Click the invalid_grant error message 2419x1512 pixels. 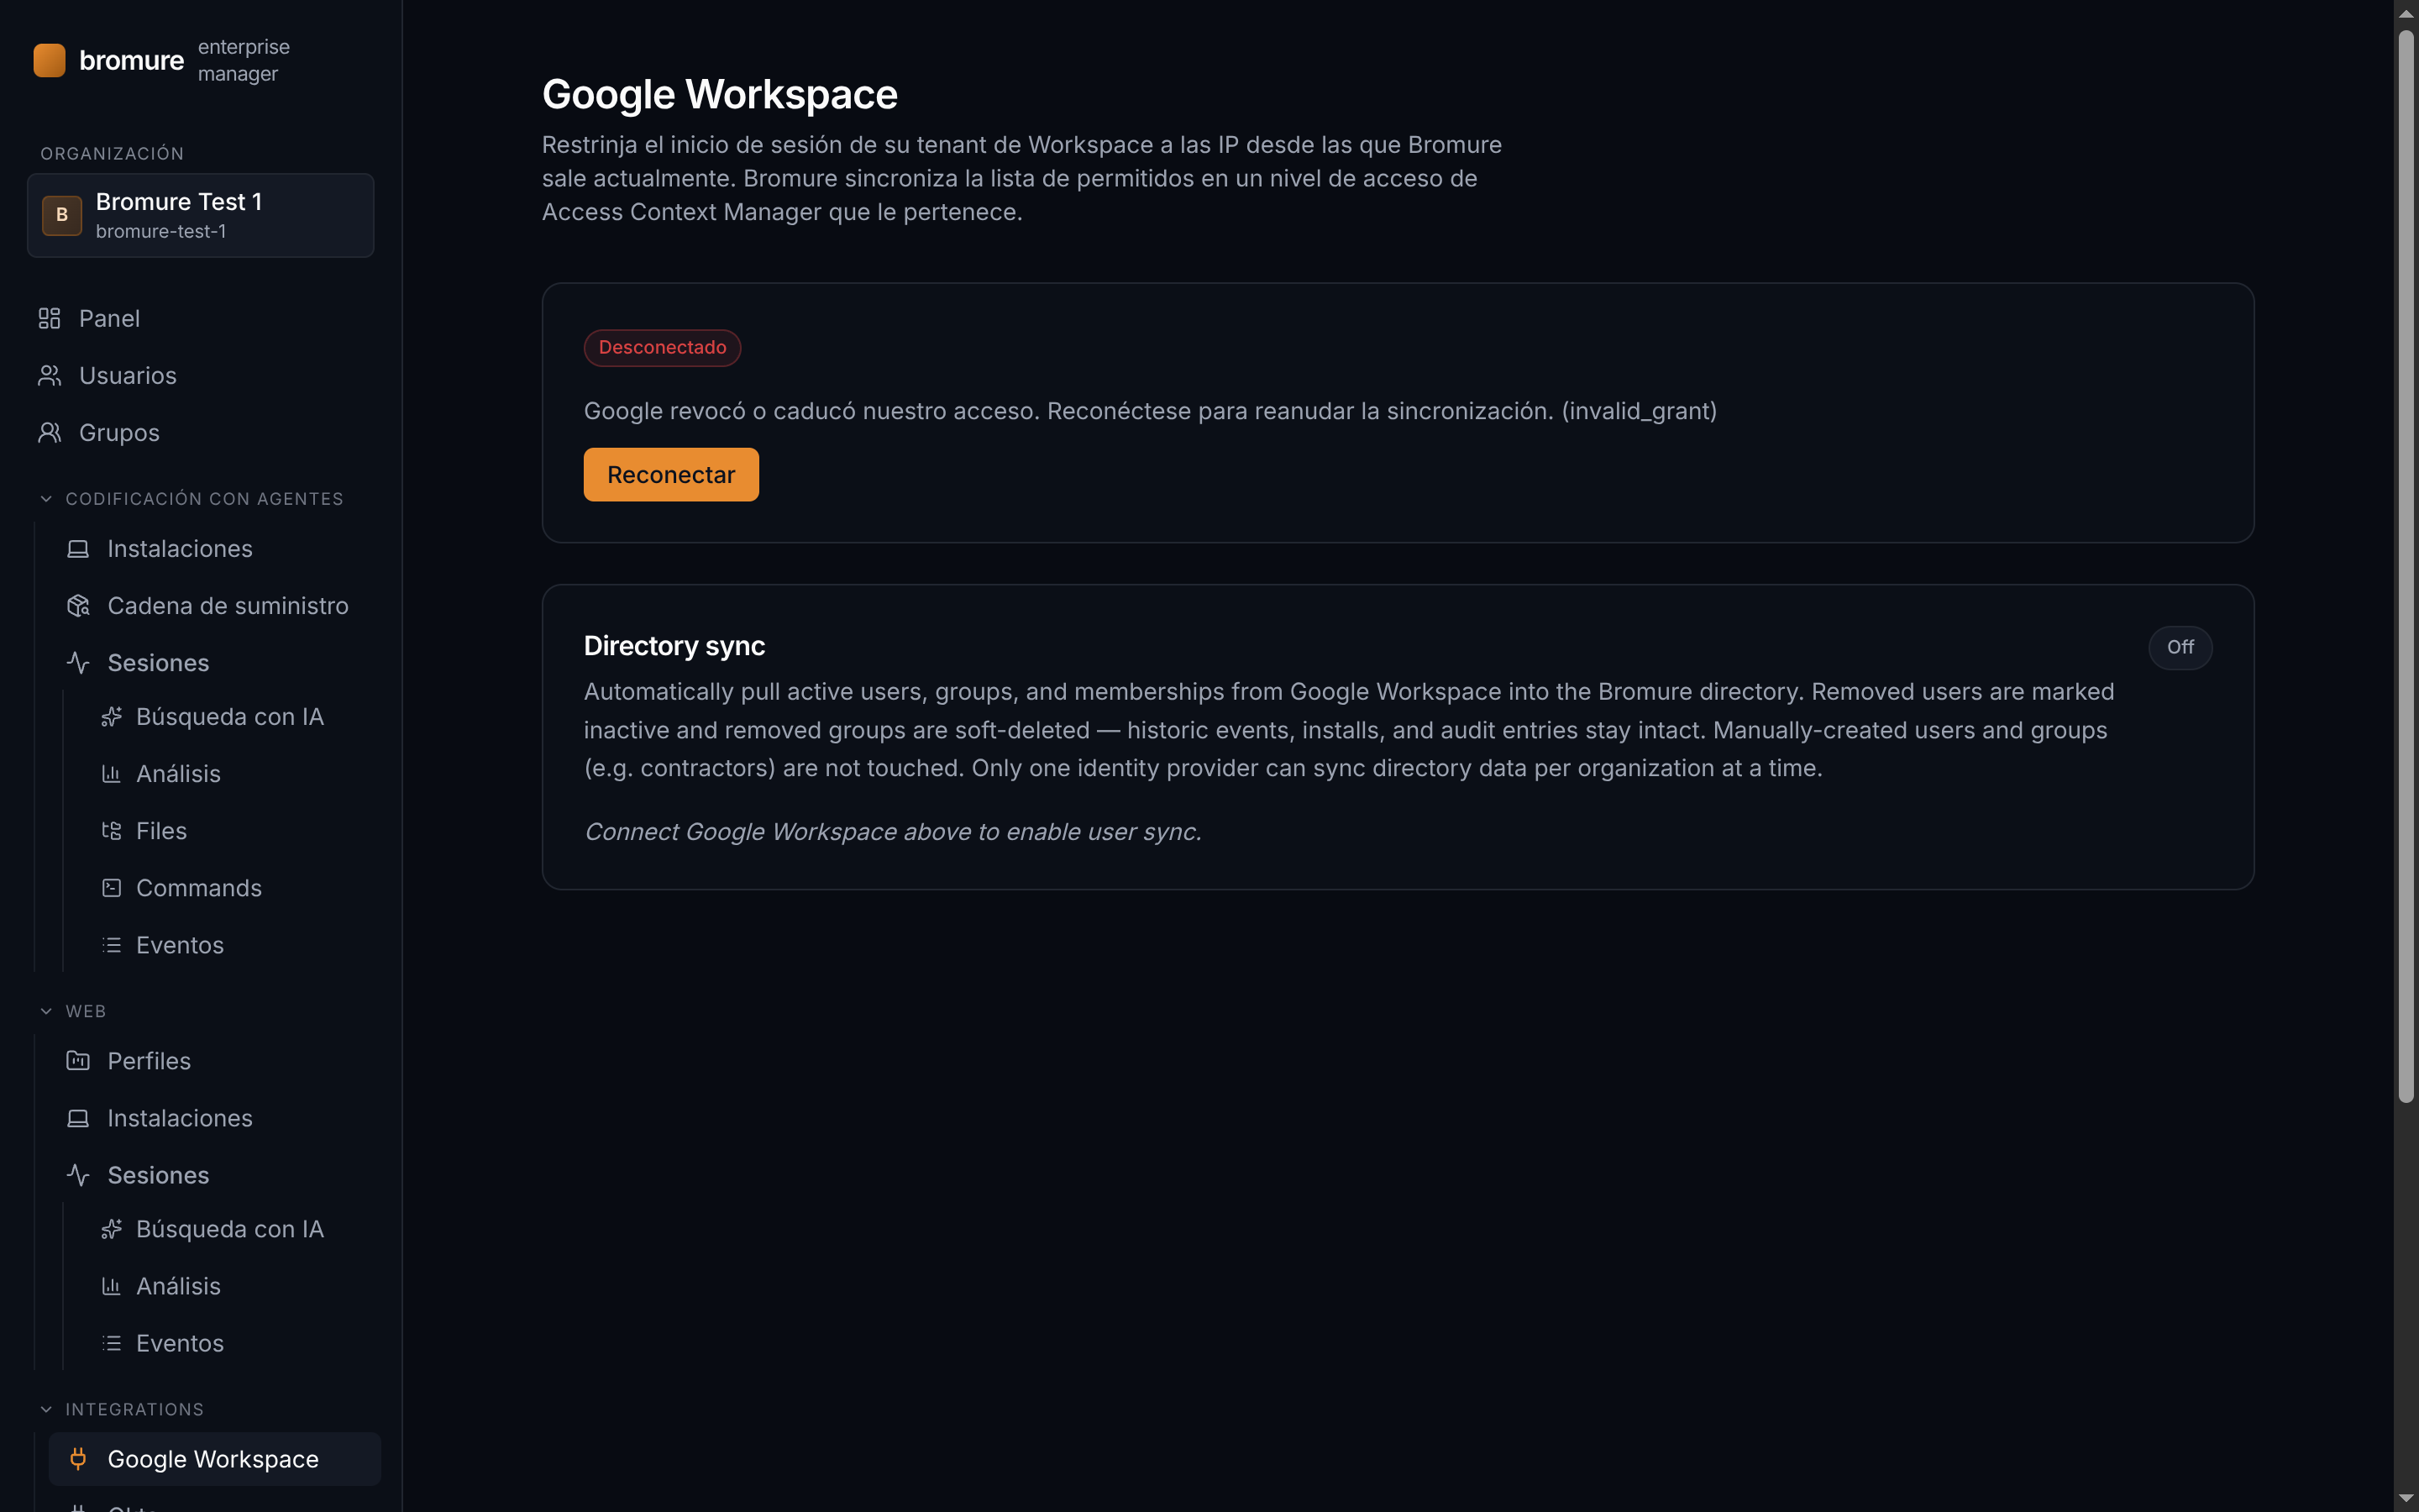pyautogui.click(x=1151, y=411)
